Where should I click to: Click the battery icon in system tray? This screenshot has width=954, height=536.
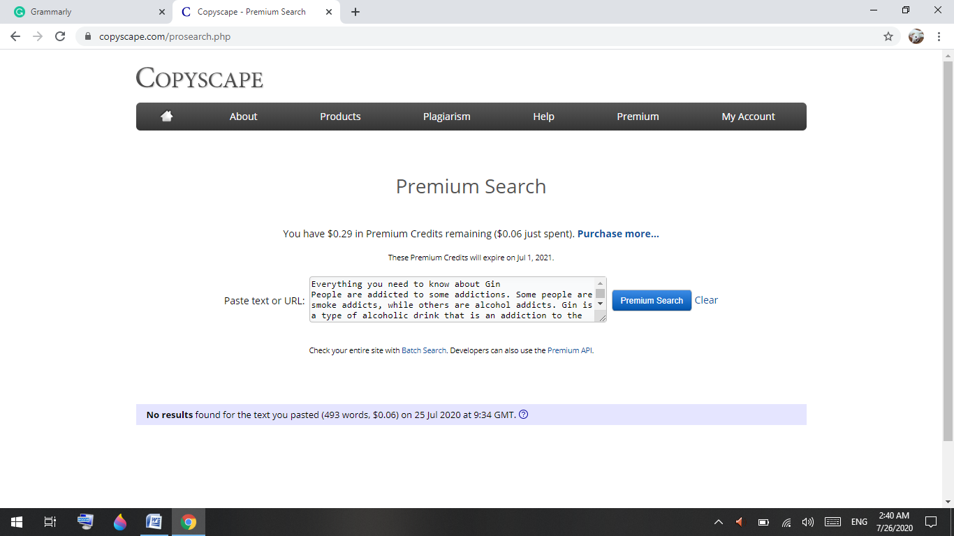coord(763,522)
